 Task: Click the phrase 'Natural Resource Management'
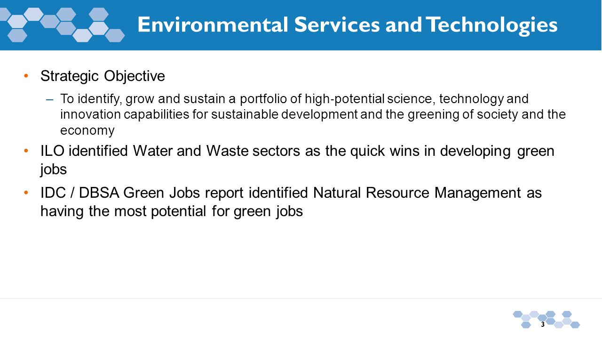pyautogui.click(x=417, y=193)
